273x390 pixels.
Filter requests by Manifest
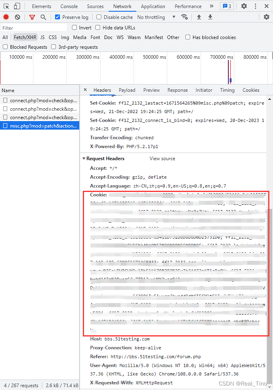[154, 37]
